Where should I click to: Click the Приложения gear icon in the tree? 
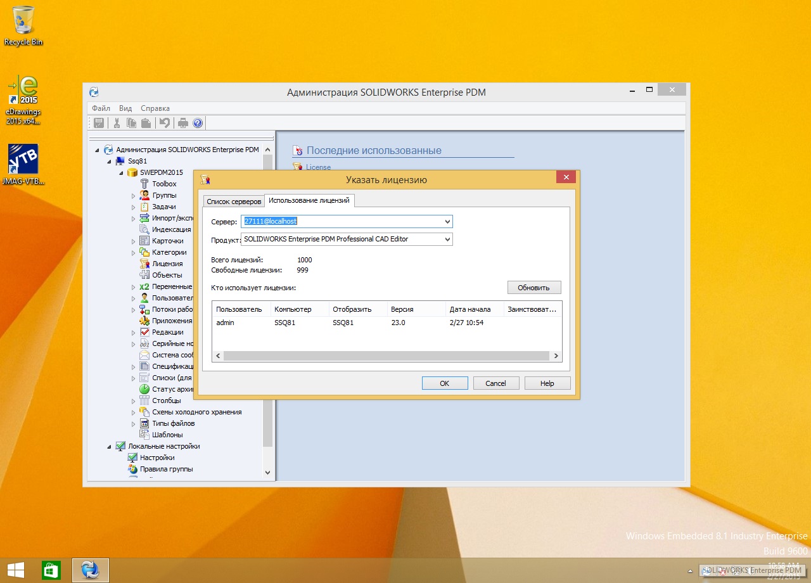coord(144,321)
